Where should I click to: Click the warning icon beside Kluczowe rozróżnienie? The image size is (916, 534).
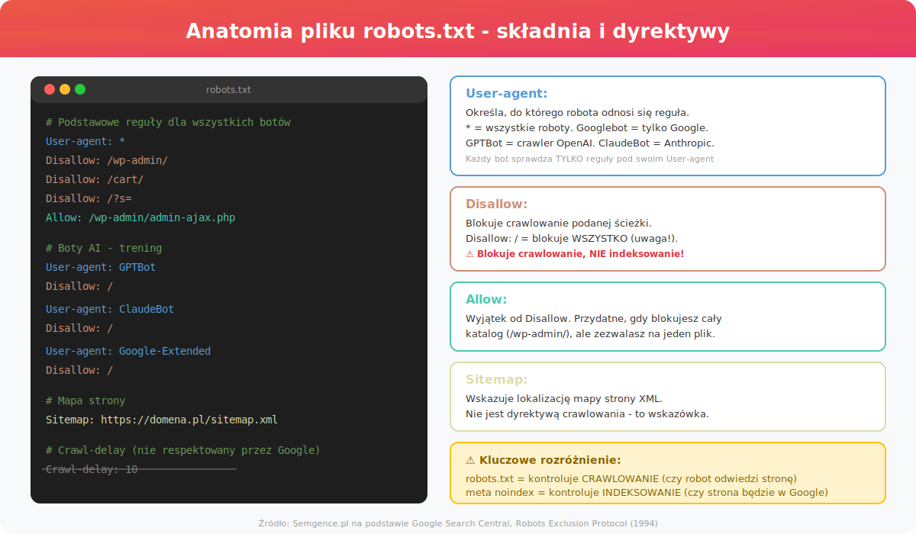[470, 460]
